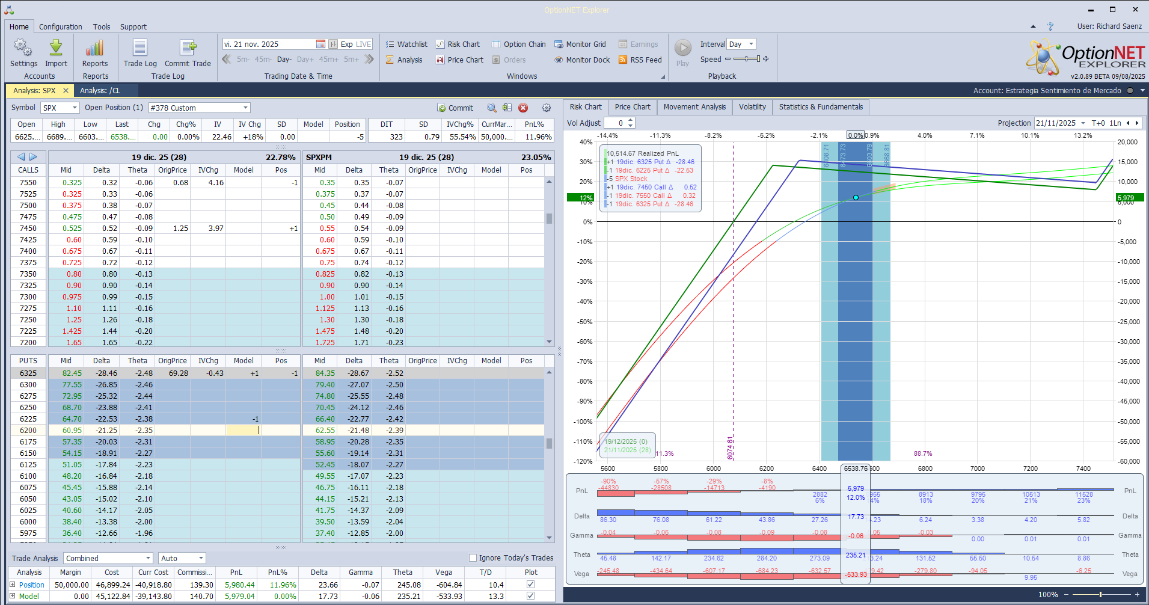The width and height of the screenshot is (1149, 605).
Task: Switch to the Volatility tab
Action: [752, 107]
